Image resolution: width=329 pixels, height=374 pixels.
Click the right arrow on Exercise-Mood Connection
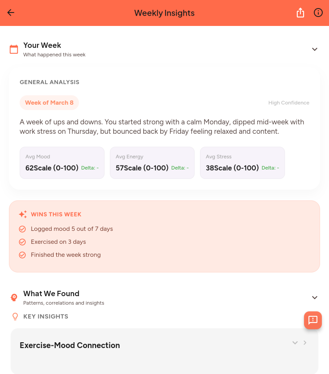tap(305, 343)
